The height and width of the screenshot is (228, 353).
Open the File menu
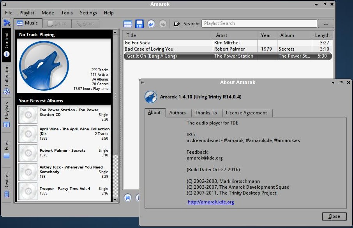pos(9,13)
